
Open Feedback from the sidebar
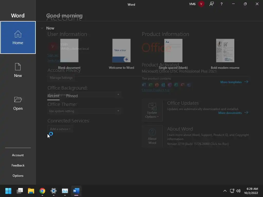pyautogui.click(x=18, y=165)
